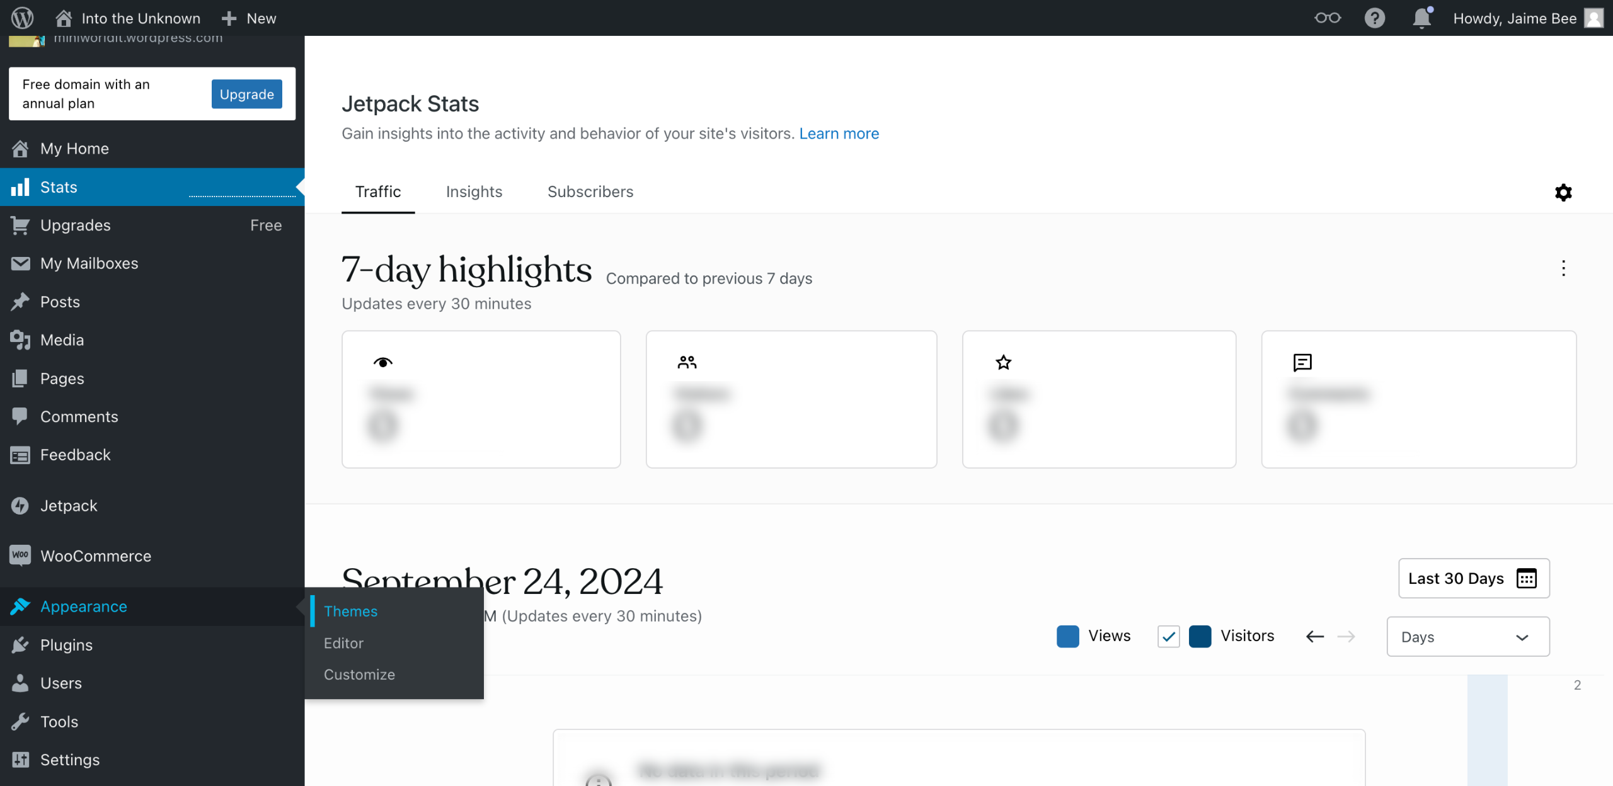The height and width of the screenshot is (786, 1613).
Task: Select Customize in the Appearance submenu
Action: pyautogui.click(x=359, y=675)
